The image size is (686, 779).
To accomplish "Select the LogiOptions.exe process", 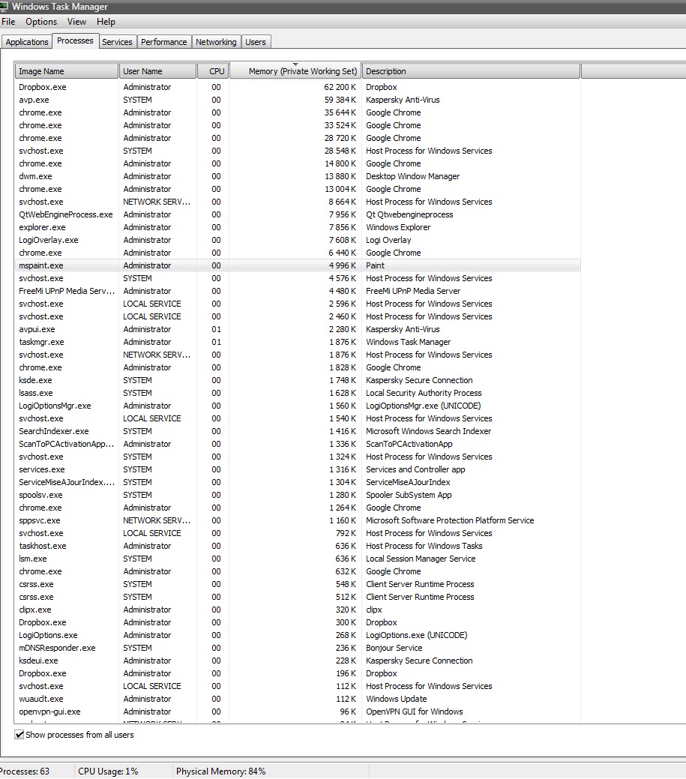I will point(298,636).
